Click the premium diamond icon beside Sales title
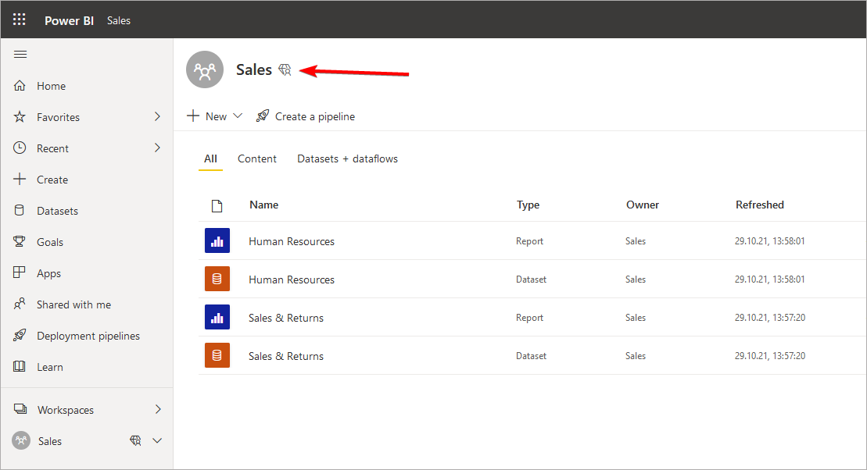This screenshot has height=470, width=867. point(285,70)
